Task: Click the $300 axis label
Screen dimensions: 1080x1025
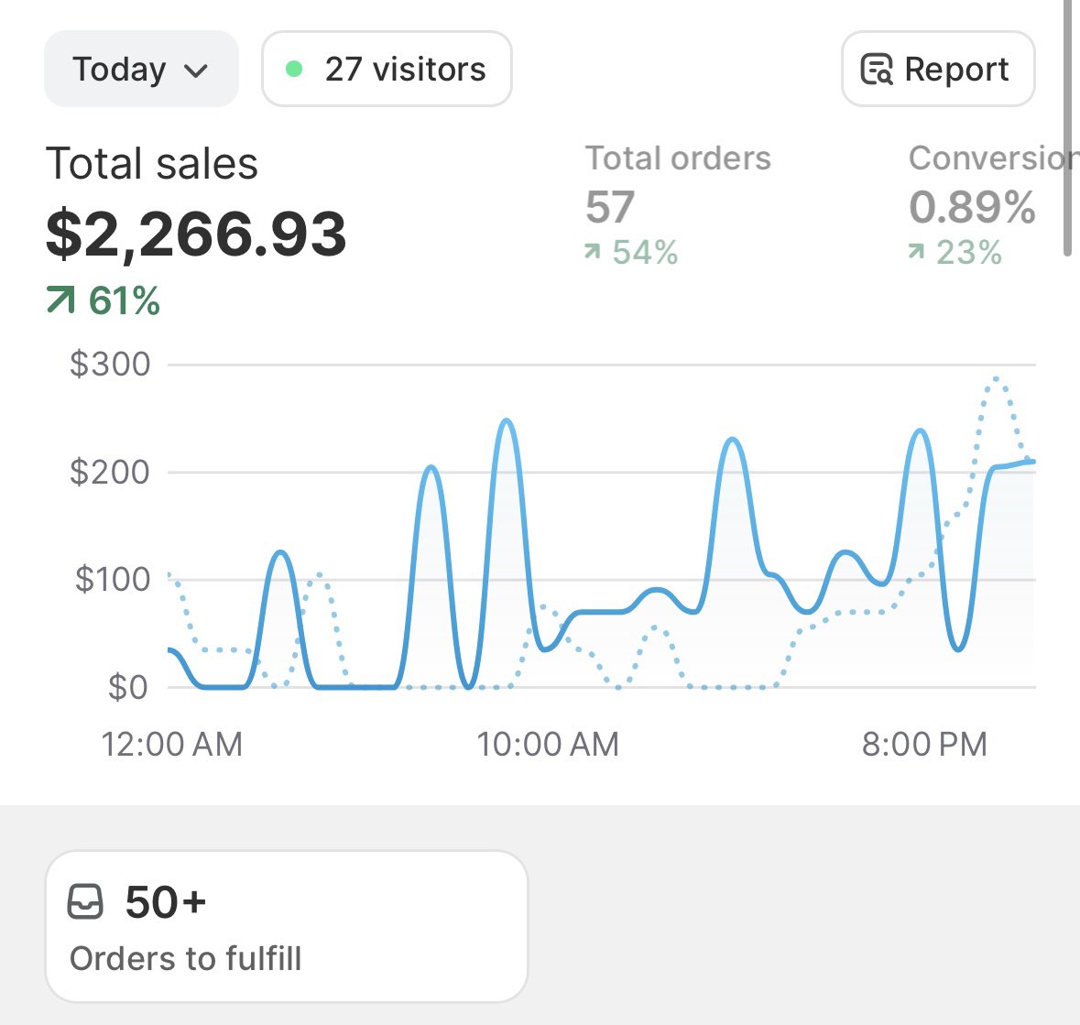Action: tap(110, 364)
